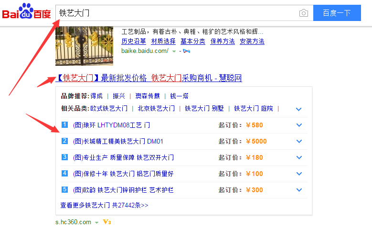
Task: Open the 安装方法 link
Action: pyautogui.click(x=252, y=41)
